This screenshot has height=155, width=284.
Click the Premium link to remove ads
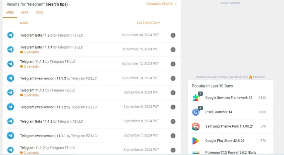pos(257,77)
